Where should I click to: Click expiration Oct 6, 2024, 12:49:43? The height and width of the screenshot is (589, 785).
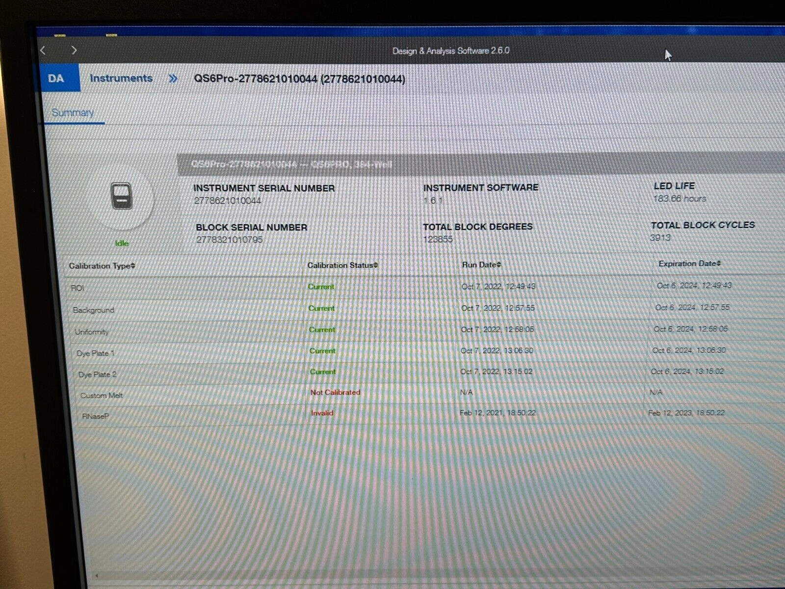(x=694, y=285)
